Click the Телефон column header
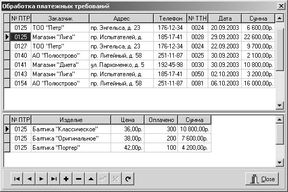The width and height of the screenshot is (288, 192). click(x=170, y=19)
